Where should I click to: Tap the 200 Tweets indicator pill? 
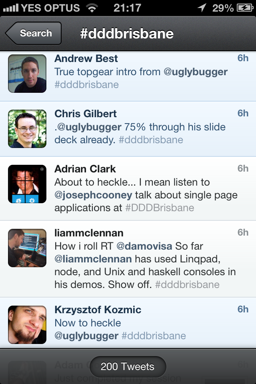click(128, 367)
